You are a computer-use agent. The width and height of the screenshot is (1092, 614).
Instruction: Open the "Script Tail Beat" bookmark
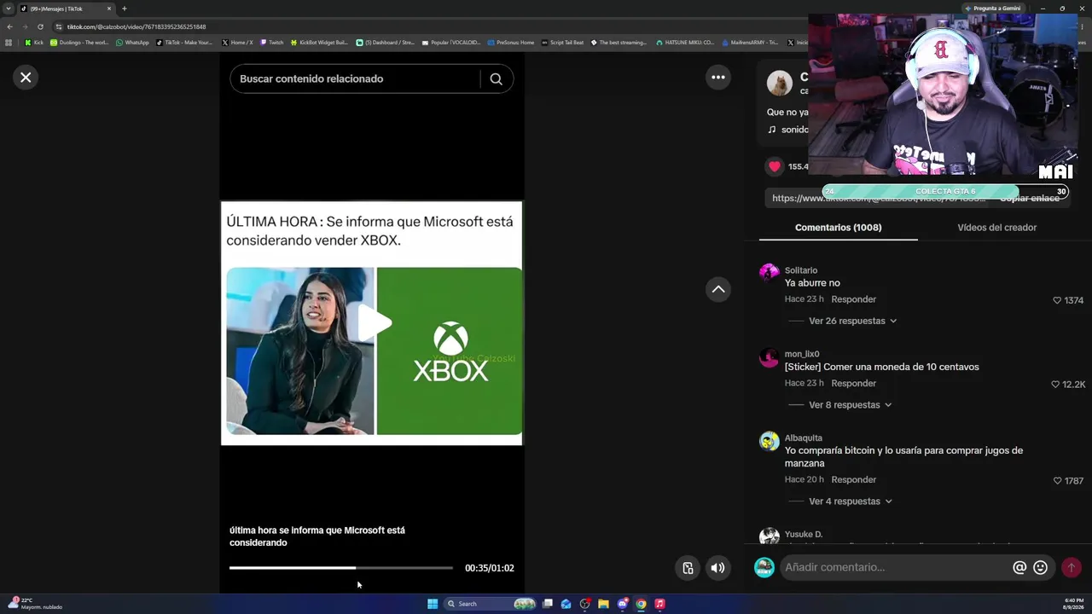click(x=563, y=43)
